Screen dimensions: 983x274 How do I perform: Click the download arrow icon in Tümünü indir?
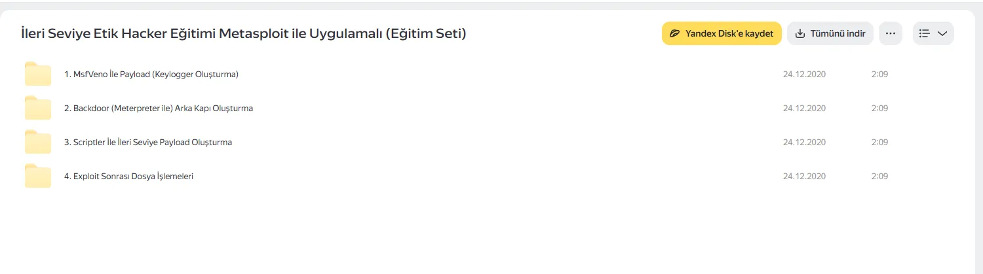point(800,33)
